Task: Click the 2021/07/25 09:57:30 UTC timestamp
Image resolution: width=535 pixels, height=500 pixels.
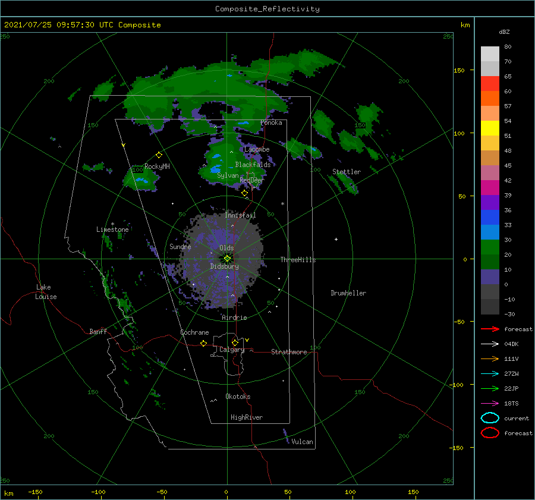Action: [x=82, y=25]
